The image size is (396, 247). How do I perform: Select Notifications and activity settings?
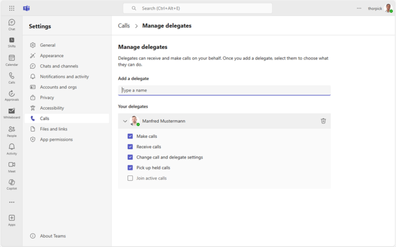coord(64,77)
